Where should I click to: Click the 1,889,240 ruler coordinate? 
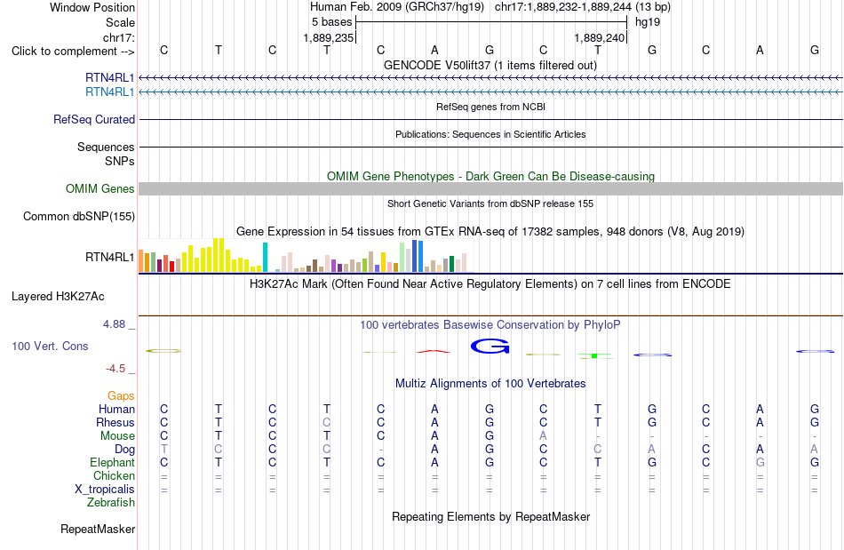pos(599,37)
